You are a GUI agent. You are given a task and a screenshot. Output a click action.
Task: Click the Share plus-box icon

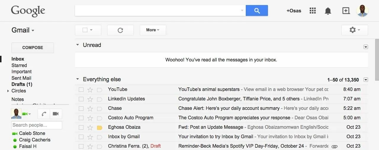click(x=346, y=11)
